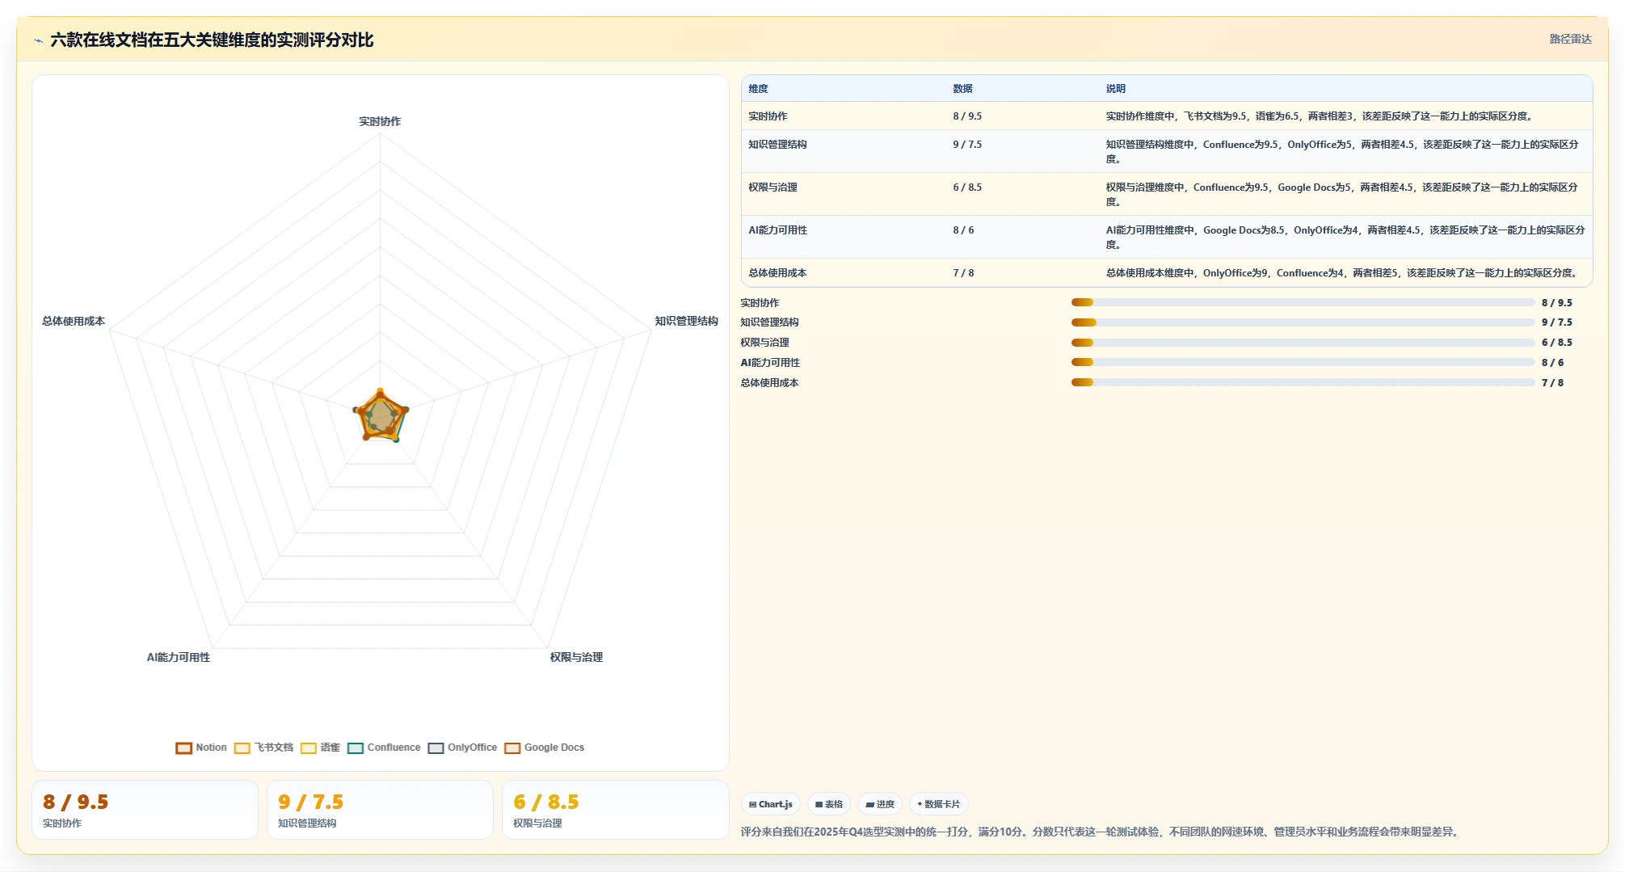
Task: Open the 6 / 8.5 权限与治理 data card
Action: [615, 810]
